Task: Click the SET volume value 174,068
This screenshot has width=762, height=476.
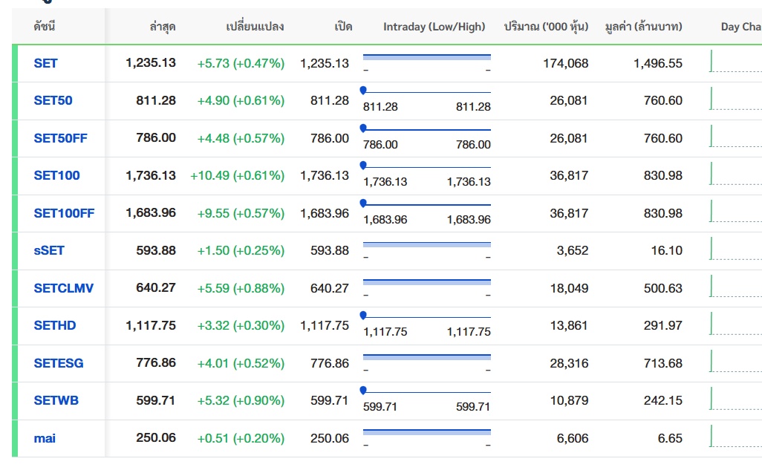Action: tap(566, 63)
